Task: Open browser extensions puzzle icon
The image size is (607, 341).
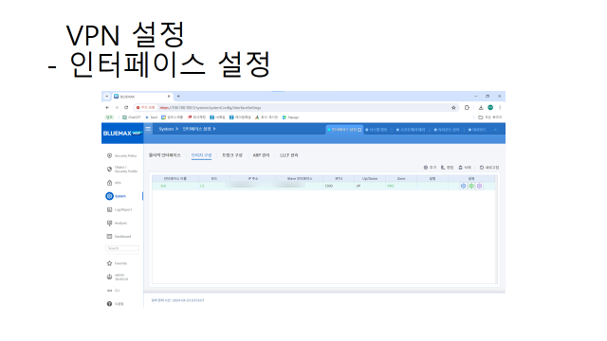Action: click(x=467, y=107)
